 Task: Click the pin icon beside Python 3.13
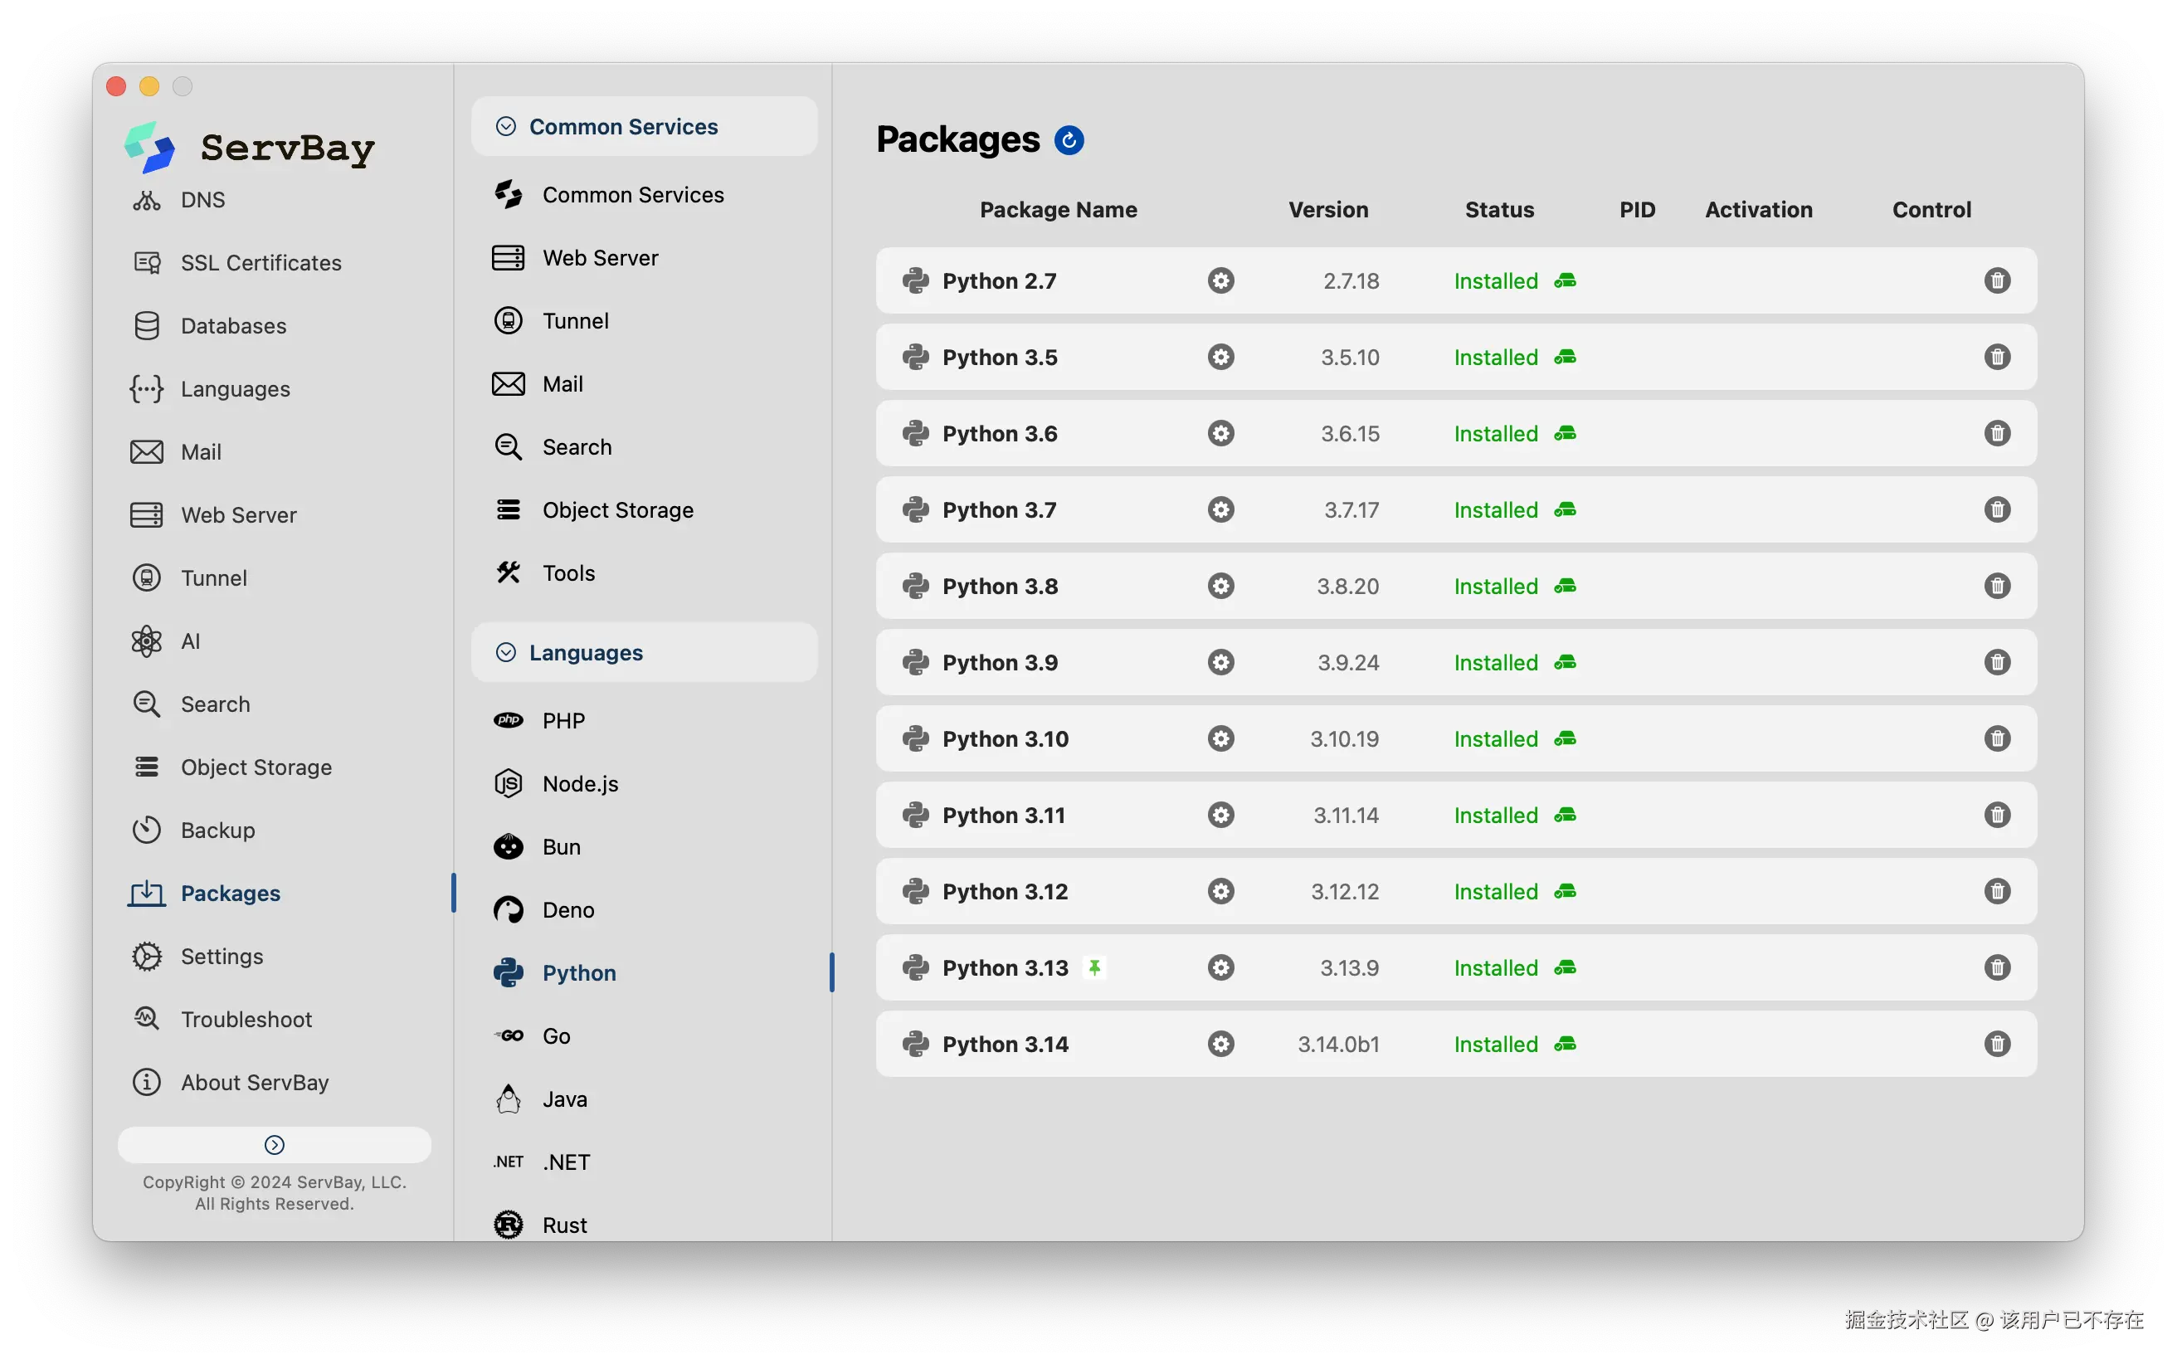pos(1094,968)
